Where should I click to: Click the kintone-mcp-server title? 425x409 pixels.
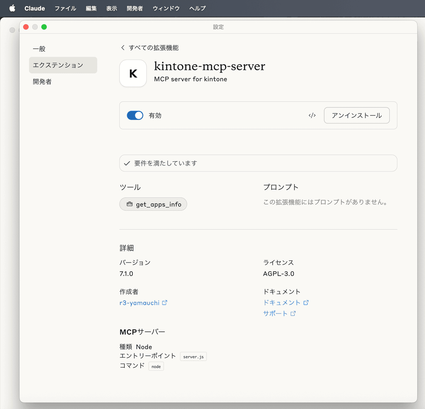(x=210, y=66)
